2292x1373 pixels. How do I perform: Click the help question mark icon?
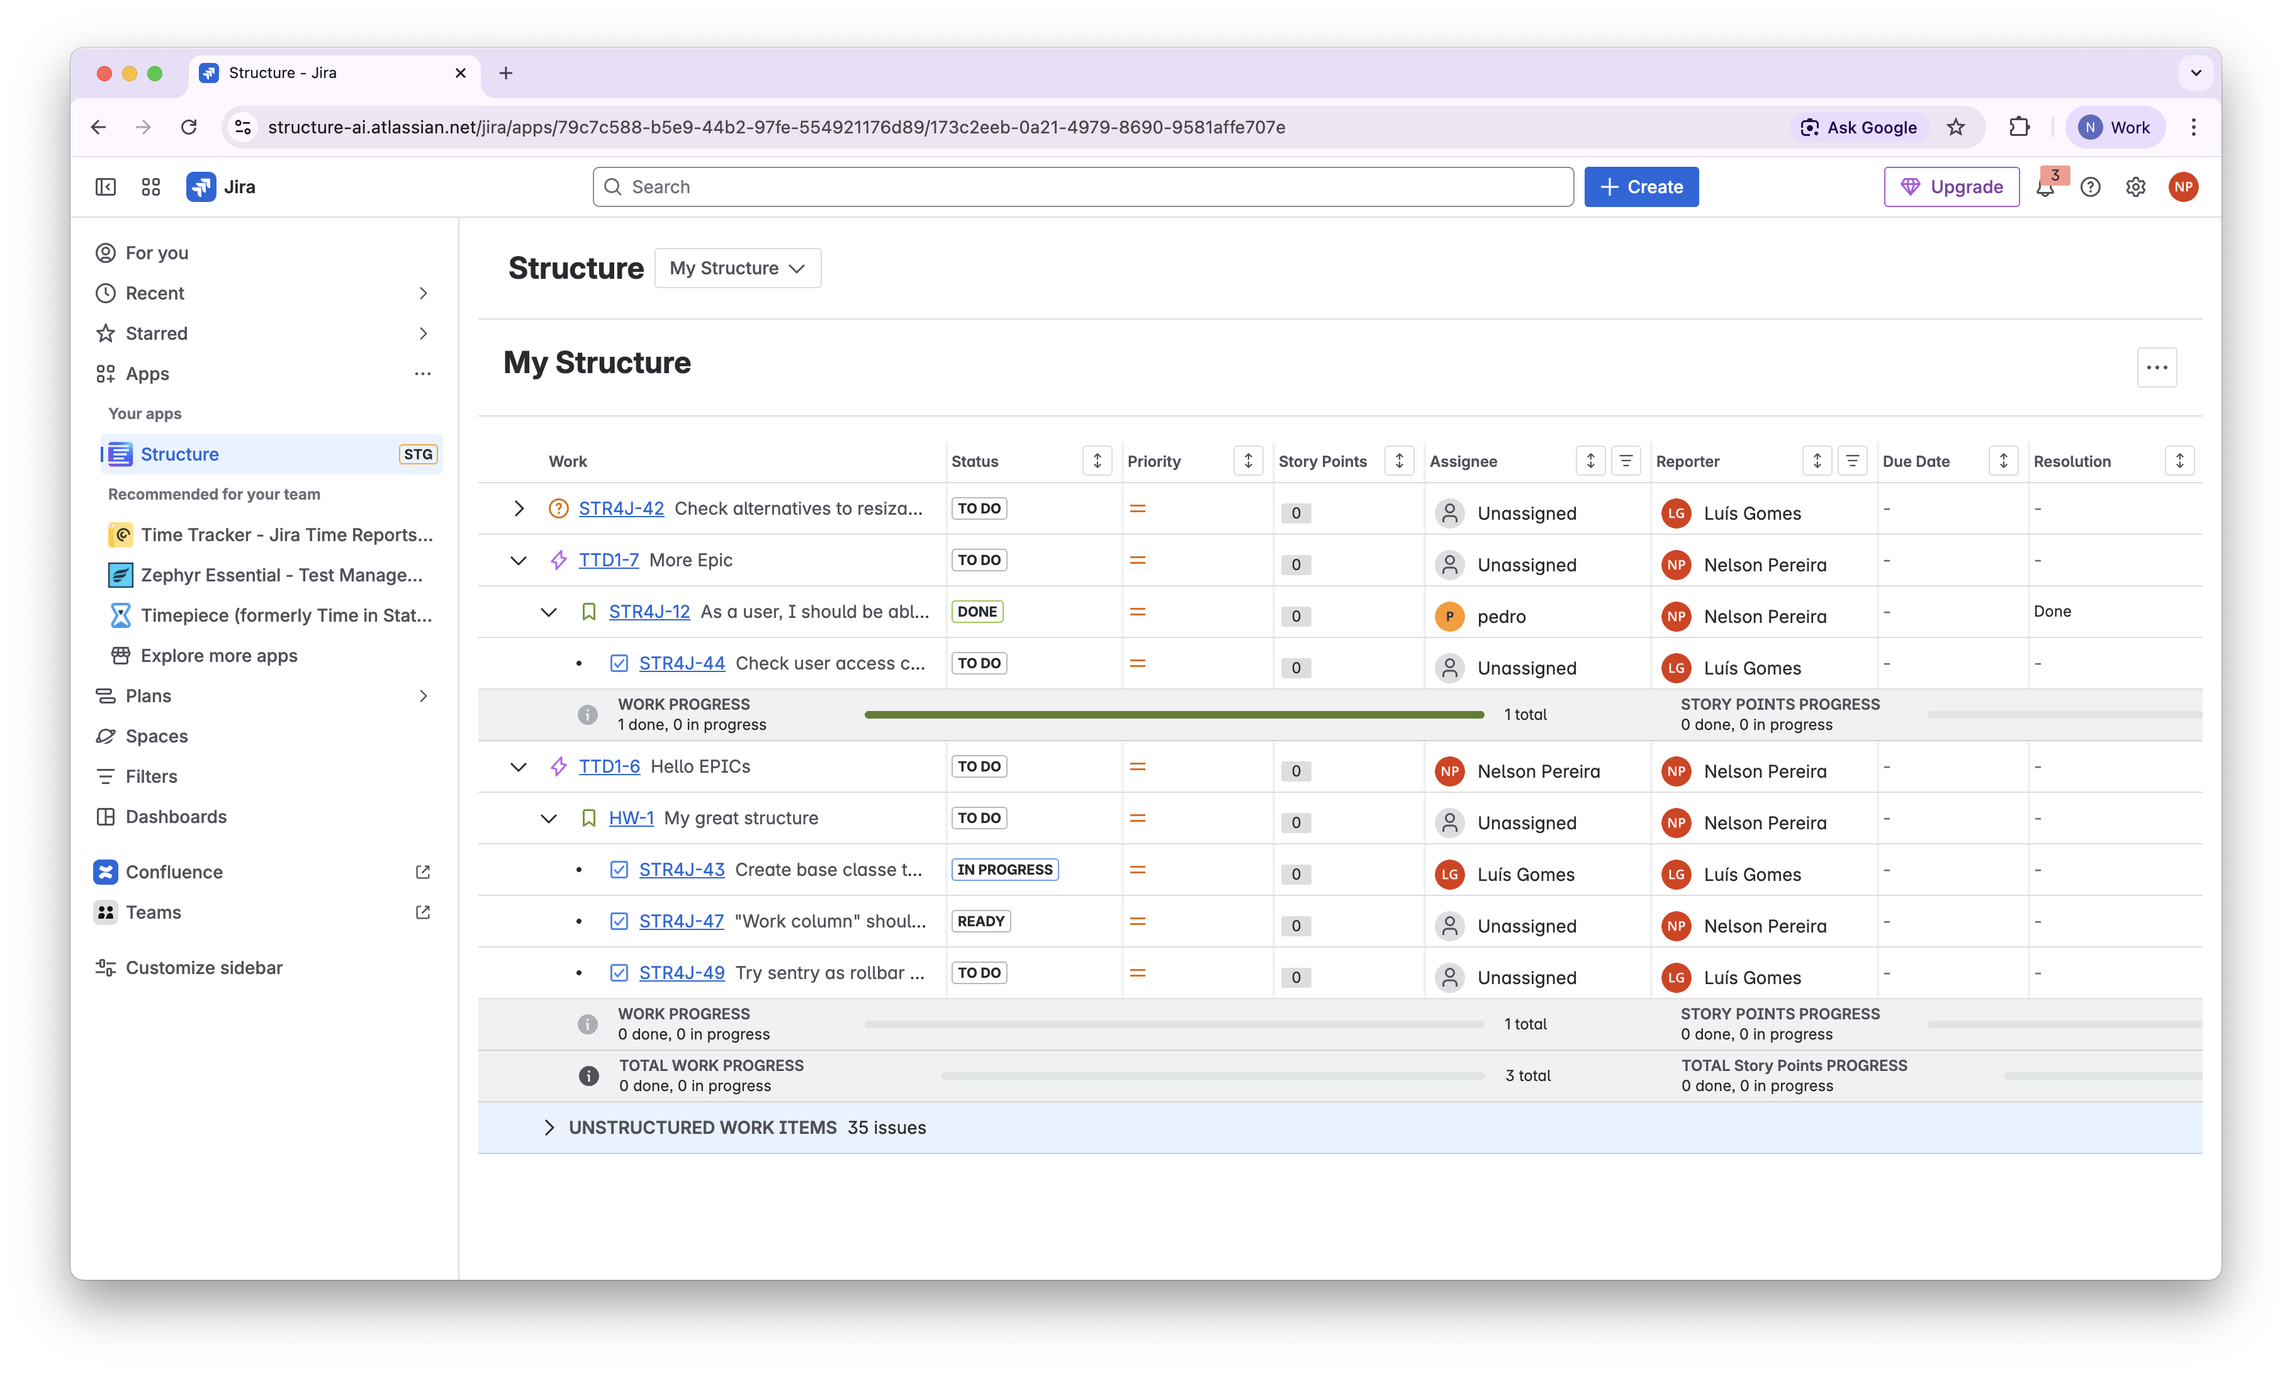2090,188
